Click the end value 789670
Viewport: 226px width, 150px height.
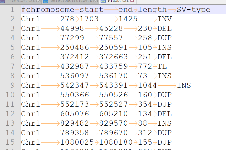(113, 133)
